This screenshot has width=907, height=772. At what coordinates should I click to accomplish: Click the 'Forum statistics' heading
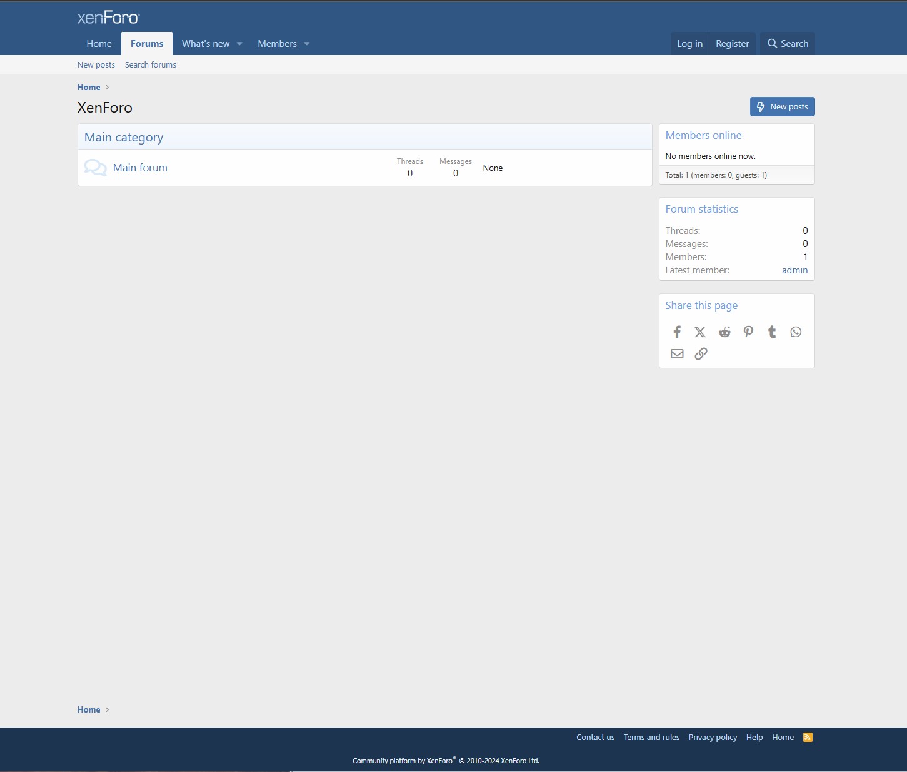point(702,209)
